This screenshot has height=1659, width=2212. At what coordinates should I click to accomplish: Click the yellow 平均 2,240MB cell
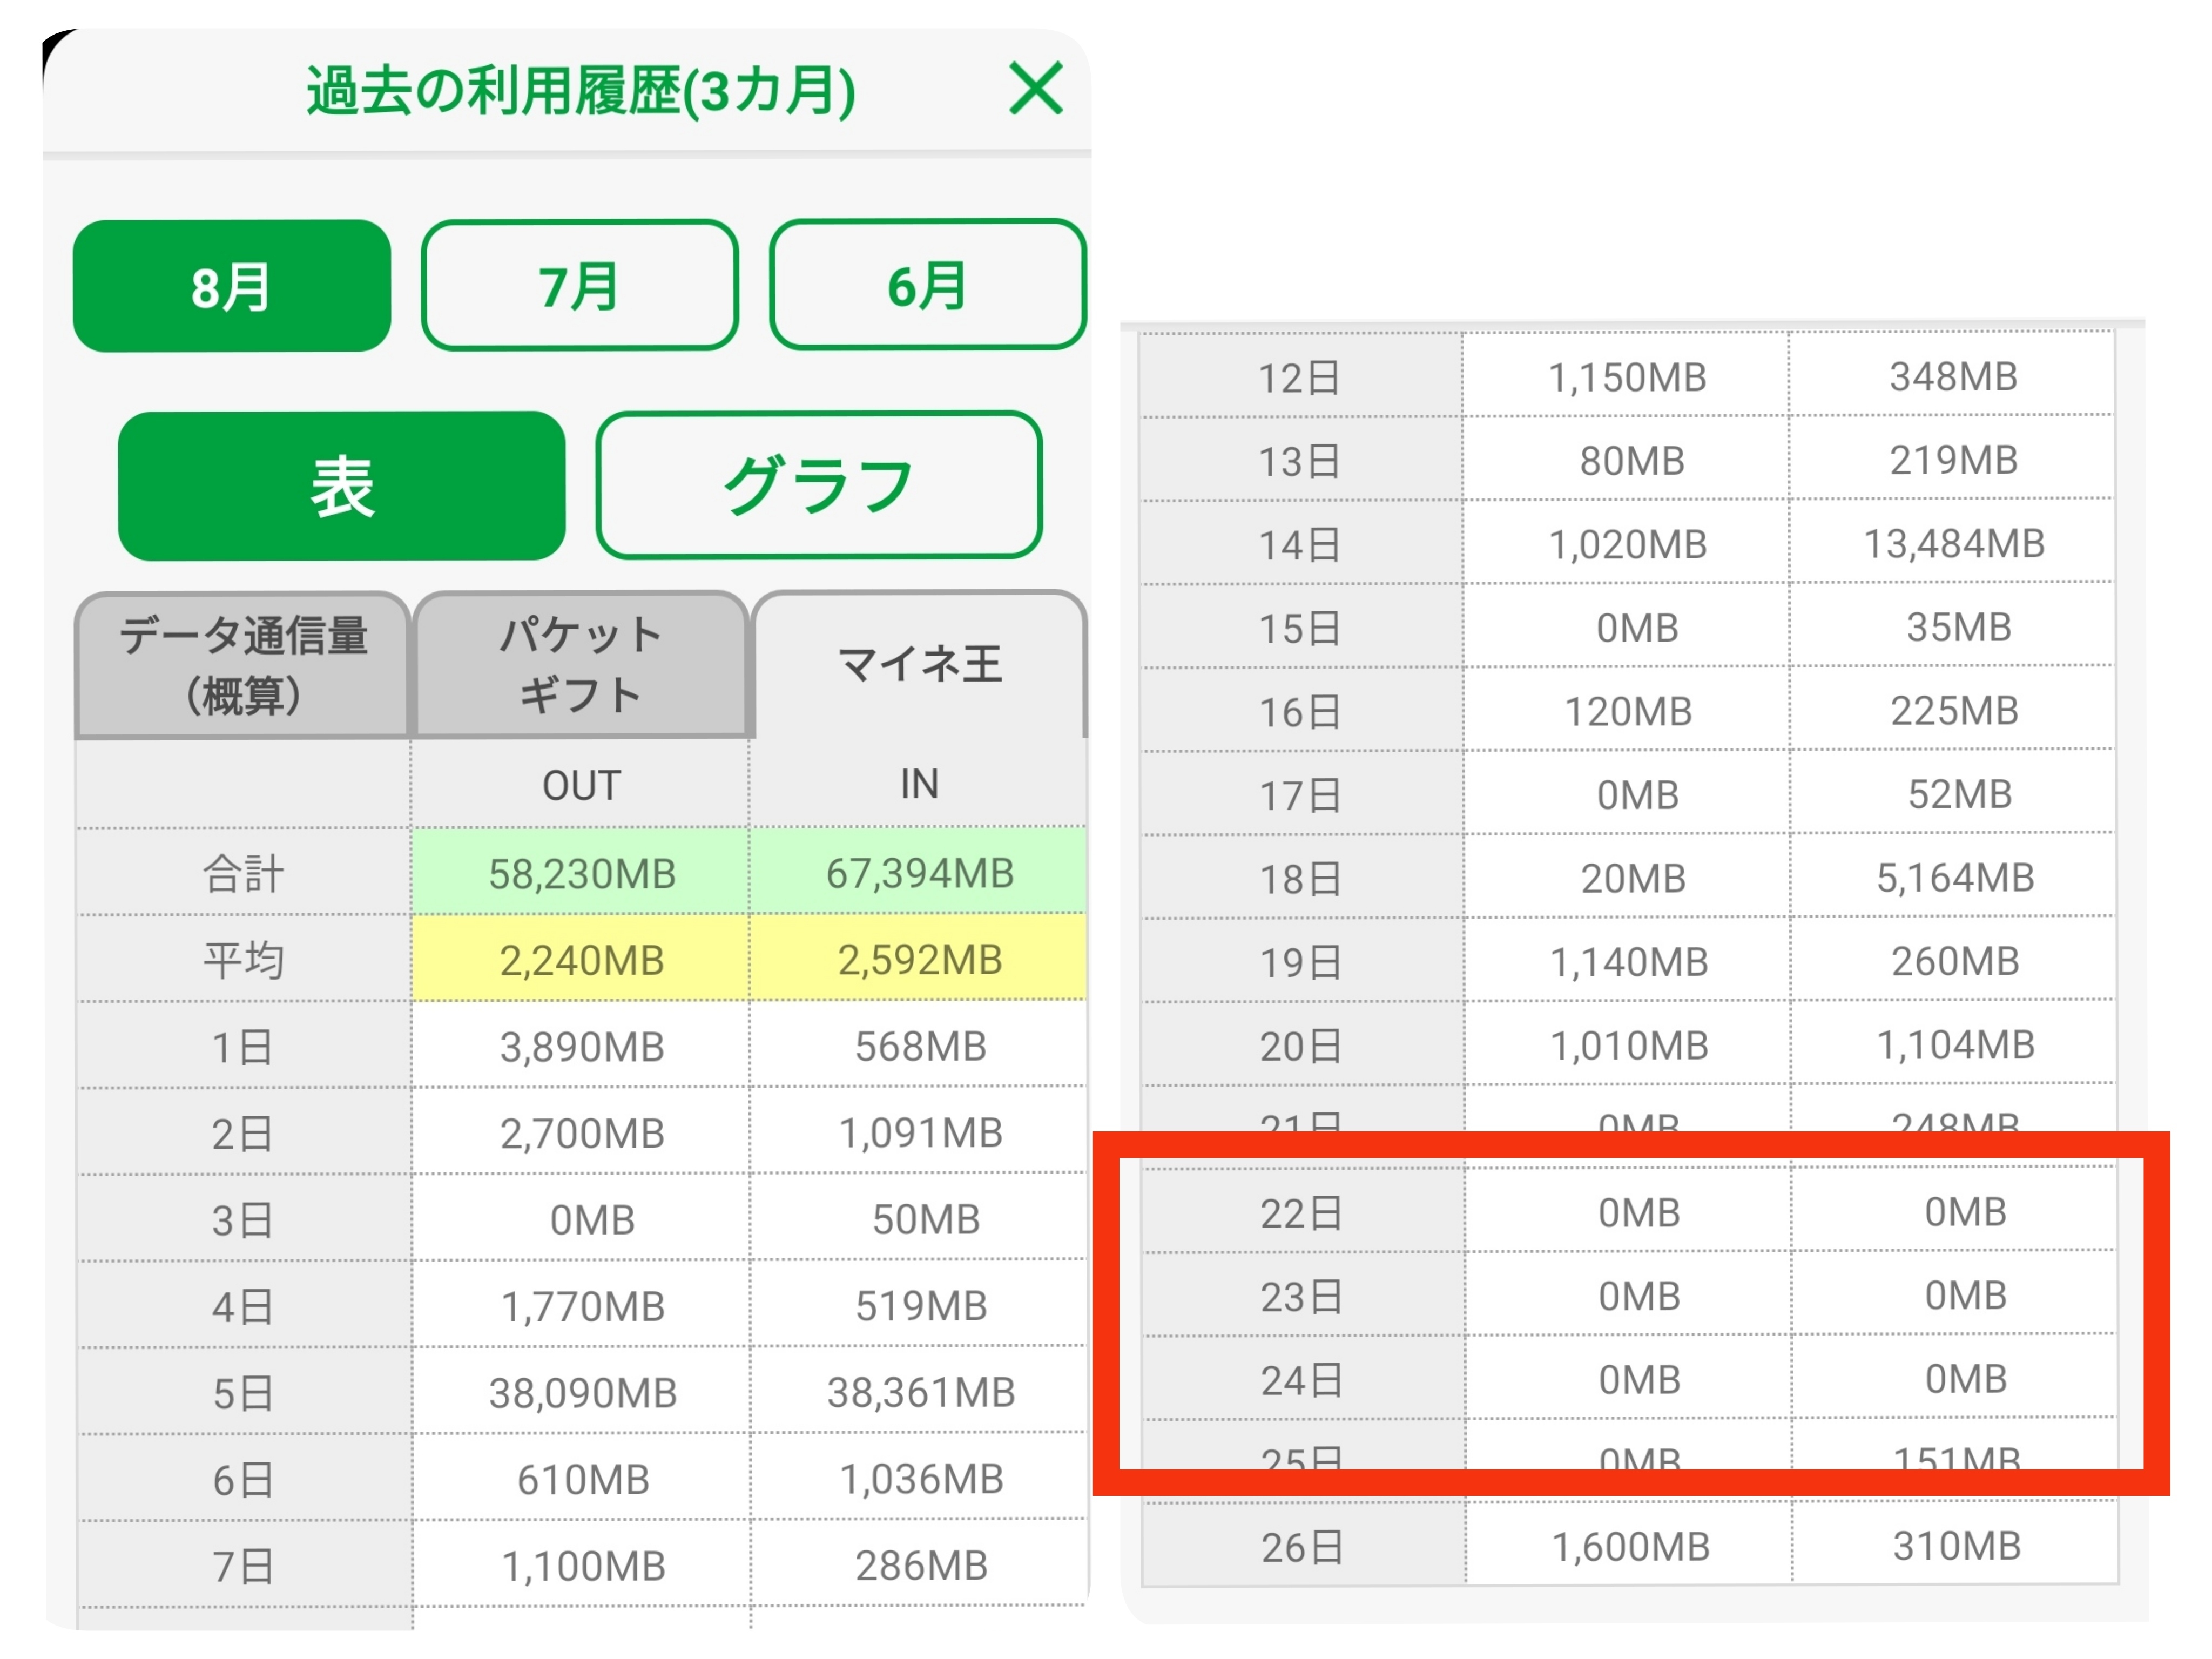pyautogui.click(x=581, y=960)
